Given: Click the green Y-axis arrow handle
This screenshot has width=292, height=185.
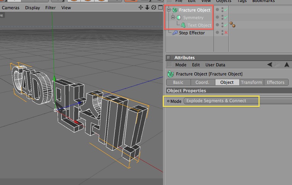Looking at the screenshot, I should (55, 78).
